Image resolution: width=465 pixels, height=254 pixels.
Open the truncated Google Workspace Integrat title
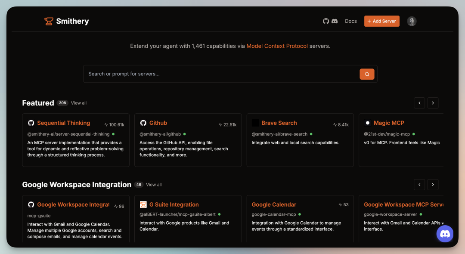coord(73,204)
